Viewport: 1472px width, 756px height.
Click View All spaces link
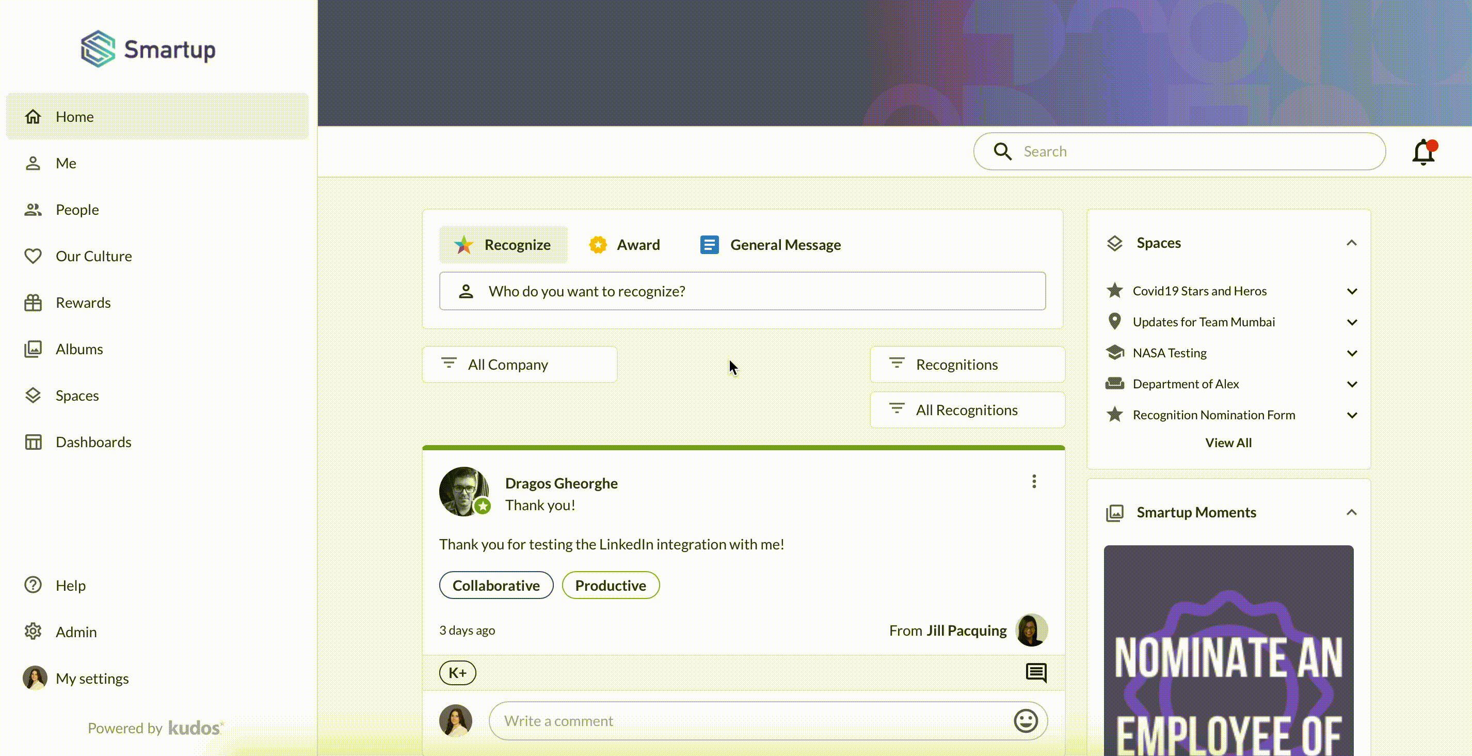tap(1228, 443)
